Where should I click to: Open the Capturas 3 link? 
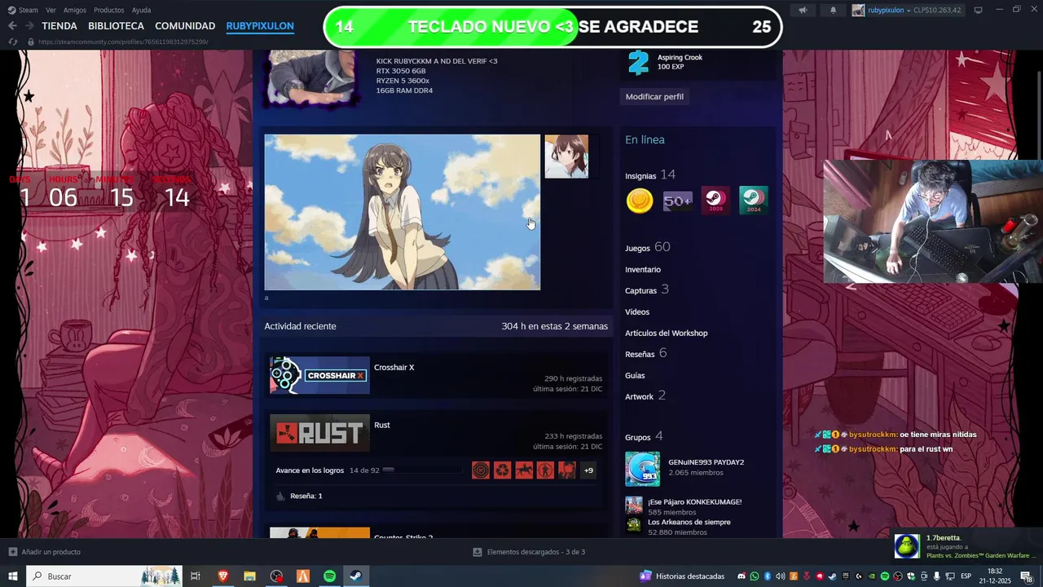(x=646, y=289)
